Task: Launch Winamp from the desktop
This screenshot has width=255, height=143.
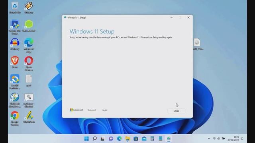Action: click(29, 8)
